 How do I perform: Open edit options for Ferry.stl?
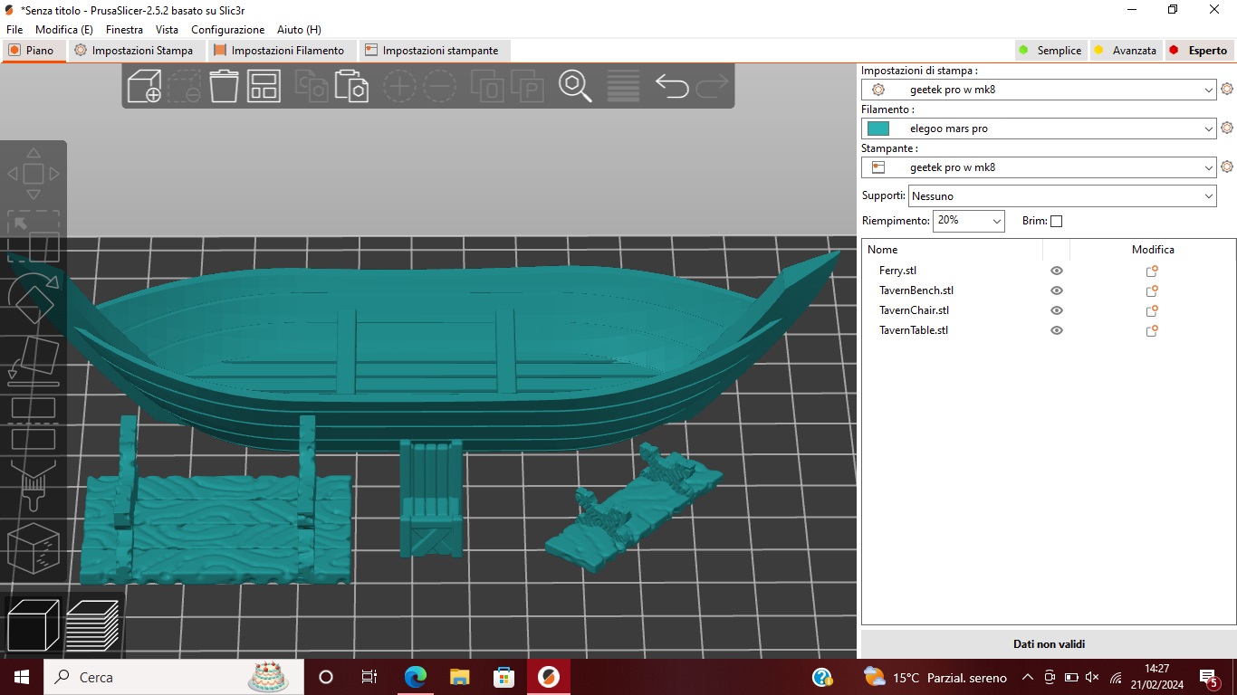[x=1153, y=271]
